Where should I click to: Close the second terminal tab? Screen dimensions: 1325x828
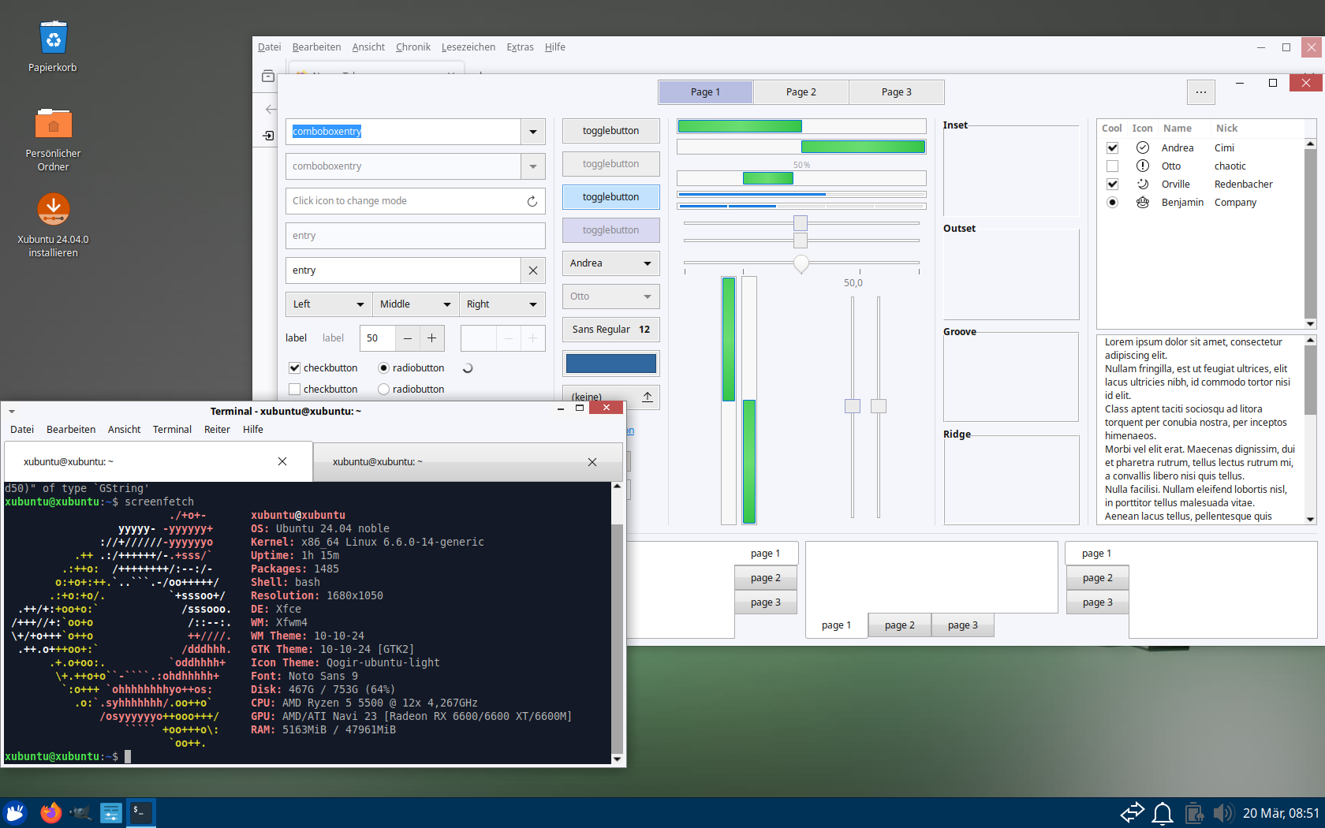tap(592, 462)
